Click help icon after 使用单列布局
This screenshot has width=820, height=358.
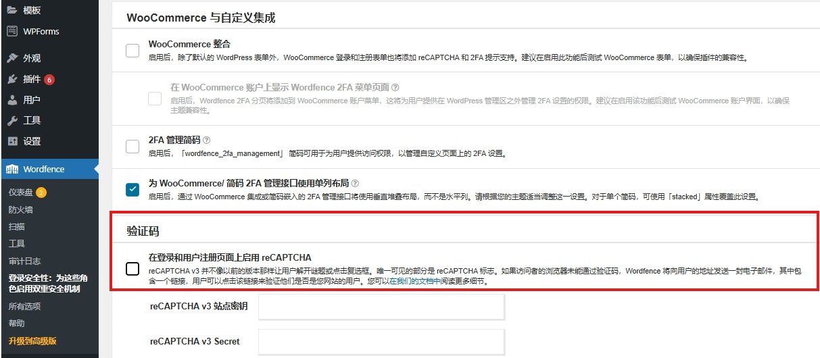(x=355, y=183)
